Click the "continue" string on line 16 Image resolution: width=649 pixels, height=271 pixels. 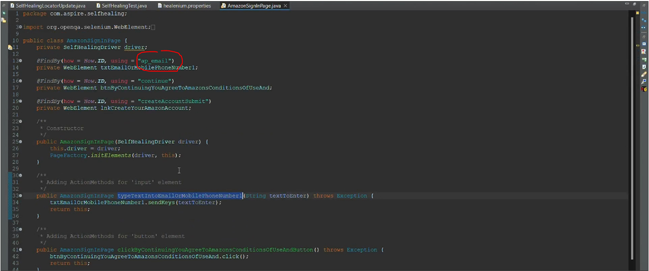pos(154,81)
